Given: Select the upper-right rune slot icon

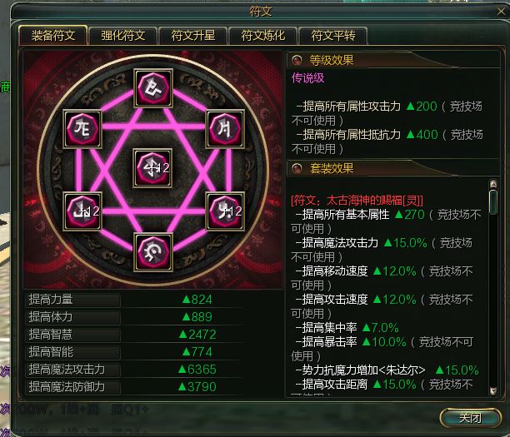Looking at the screenshot, I should (225, 129).
